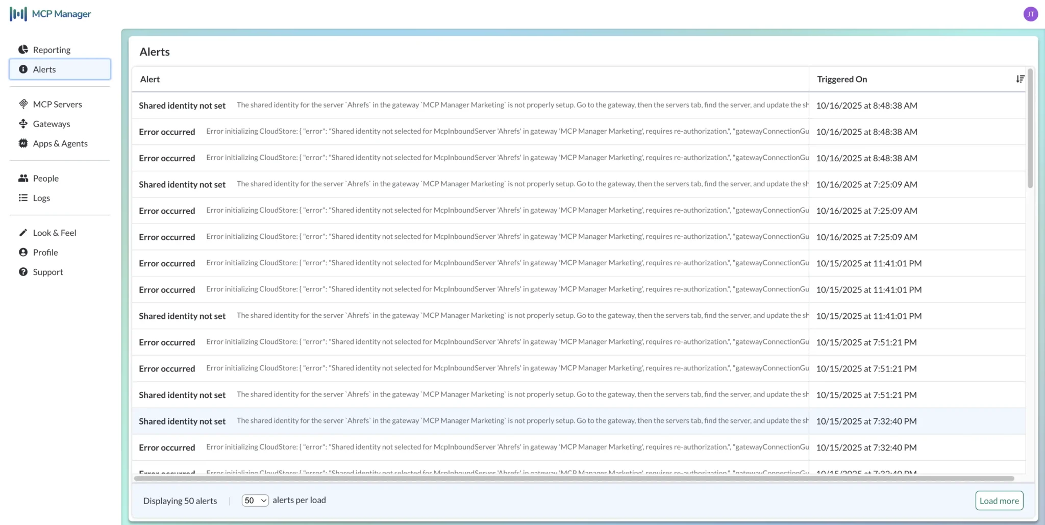1045x525 pixels.
Task: Open Logs using the list icon
Action: [x=23, y=198]
